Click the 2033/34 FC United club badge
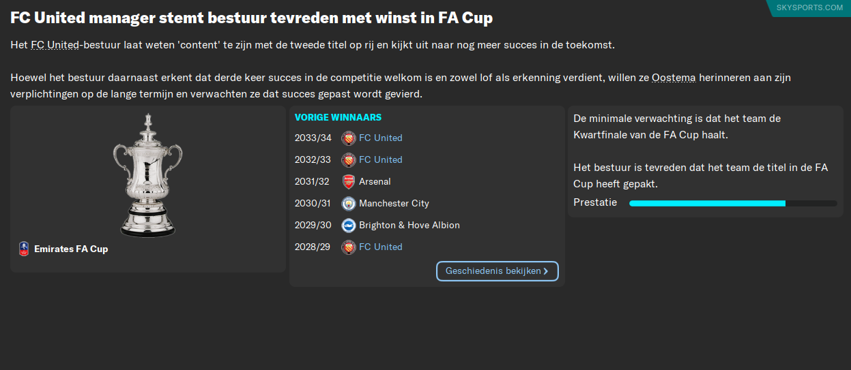 (x=349, y=138)
